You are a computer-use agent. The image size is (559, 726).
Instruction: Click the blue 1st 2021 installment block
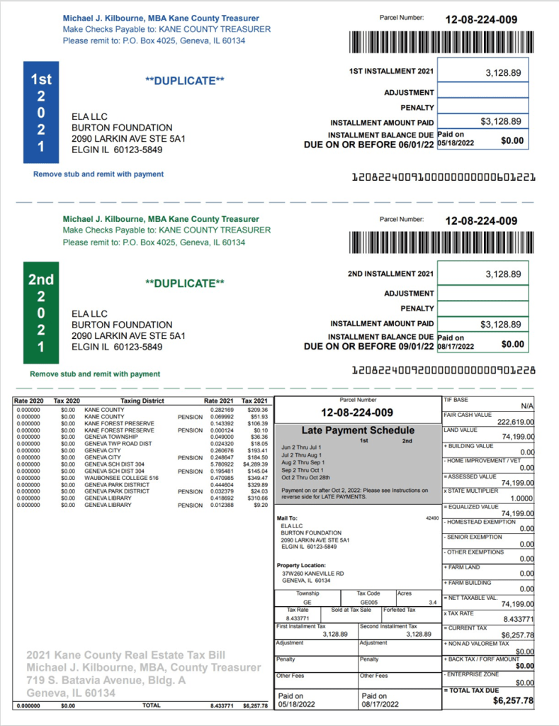point(40,112)
